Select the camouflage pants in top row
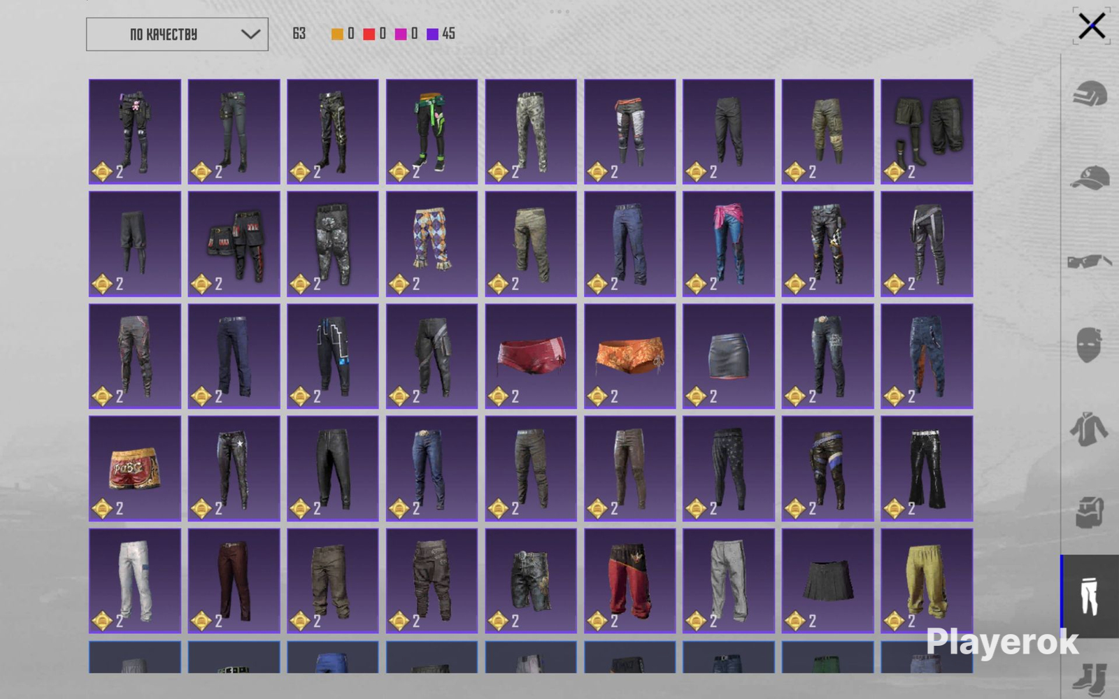Image resolution: width=1119 pixels, height=699 pixels. coord(531,131)
